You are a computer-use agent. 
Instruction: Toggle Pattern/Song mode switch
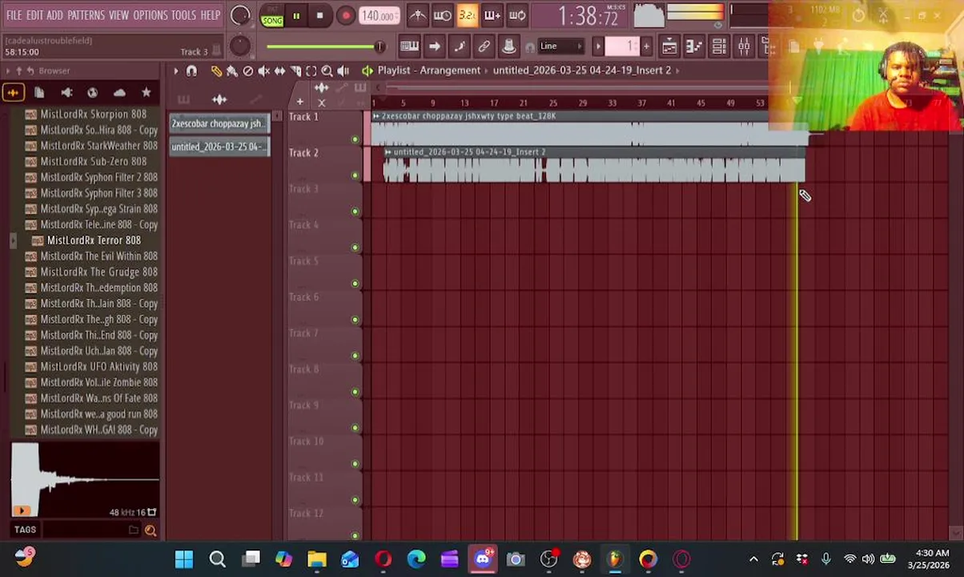[272, 16]
